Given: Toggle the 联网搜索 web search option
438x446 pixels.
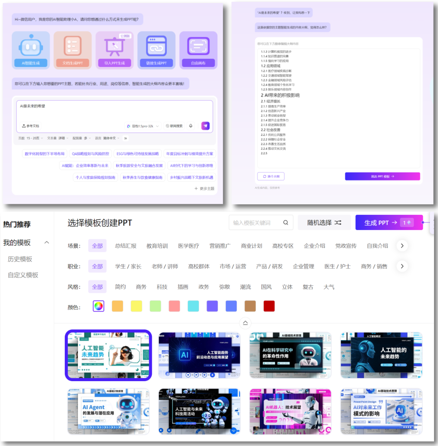Looking at the screenshot, I should click(x=174, y=126).
